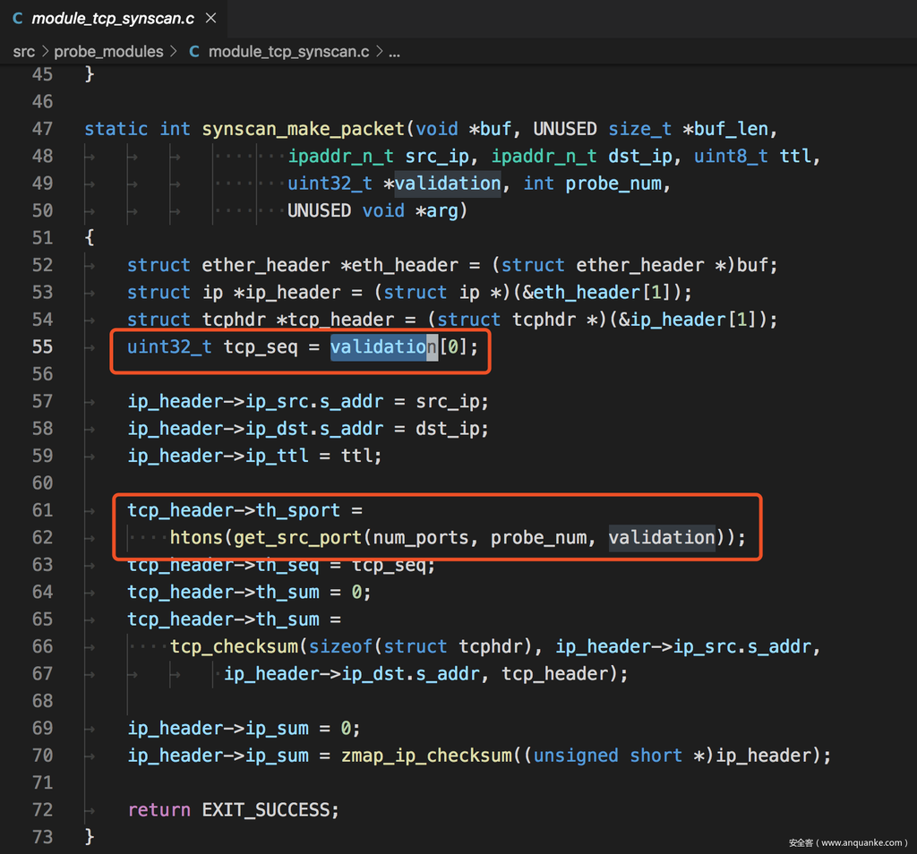917x854 pixels.
Task: Select the module_tcp_synscan.c editor tab
Action: coord(113,18)
